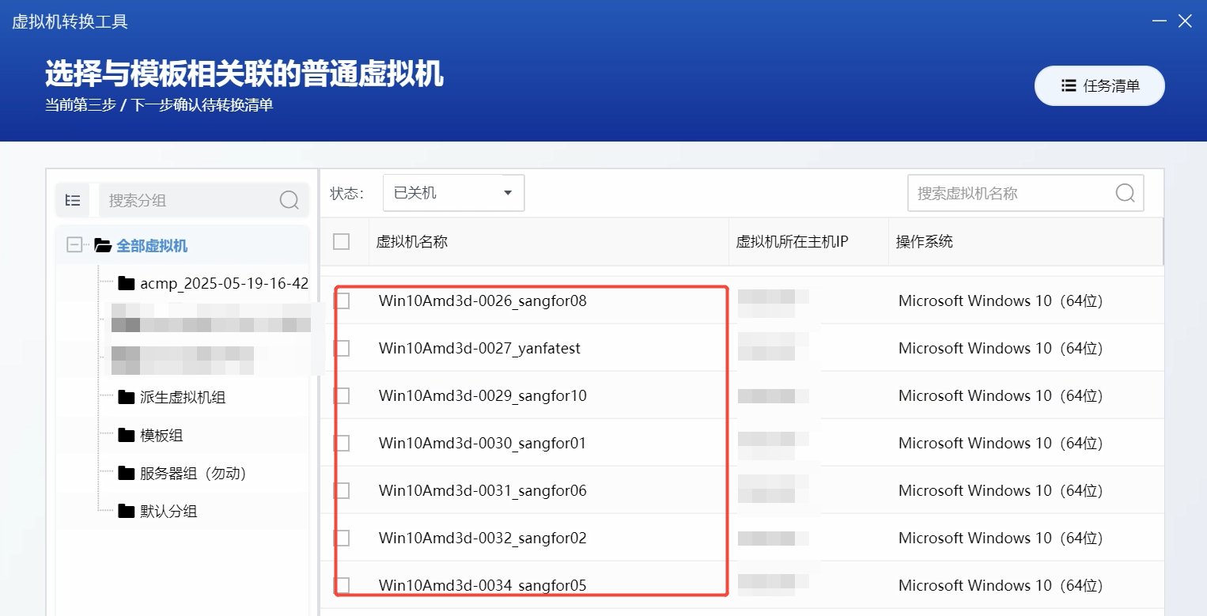This screenshot has height=616, width=1207.
Task: Focus the 搜索虚拟机名称 input field
Action: coord(1008,193)
